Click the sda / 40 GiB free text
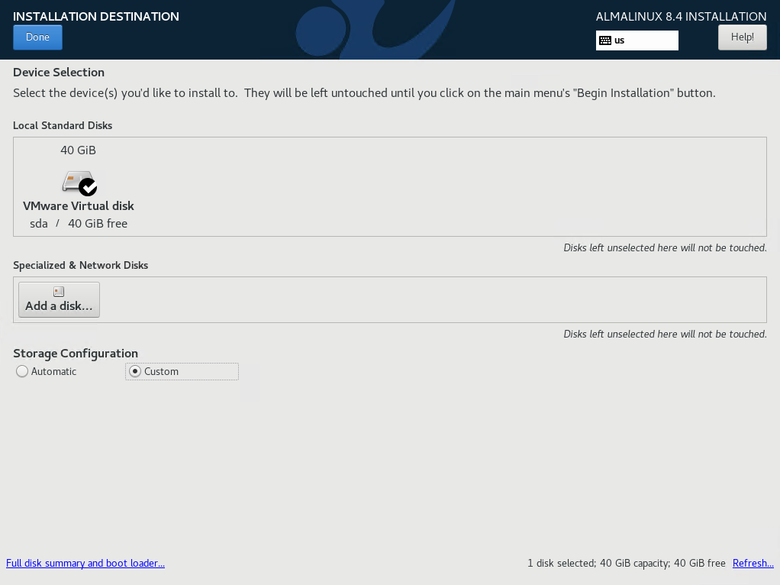This screenshot has width=780, height=585. point(79,224)
